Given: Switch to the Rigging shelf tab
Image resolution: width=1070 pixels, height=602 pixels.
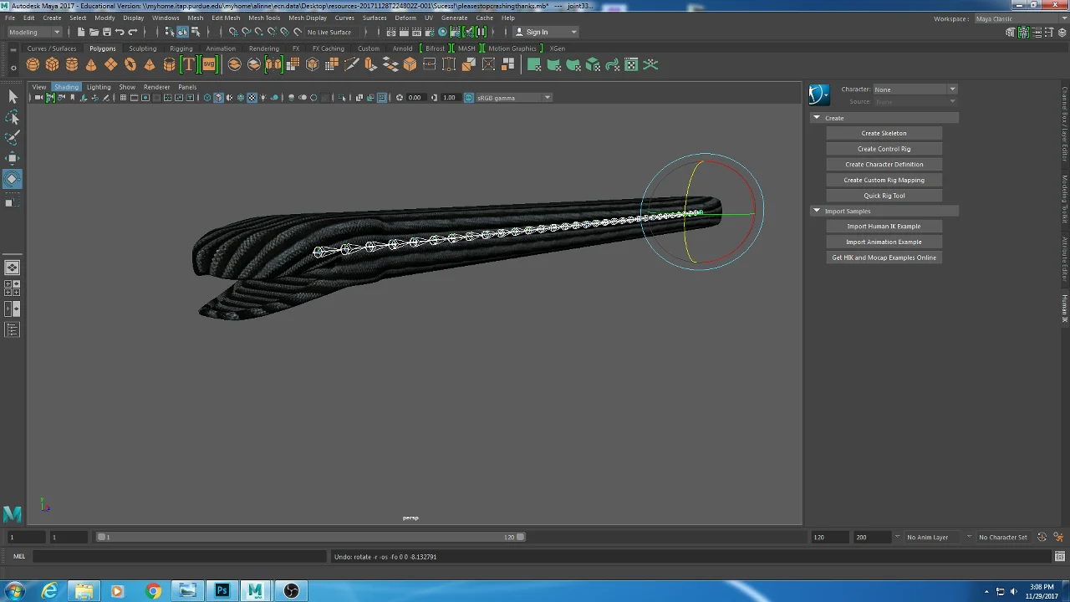Looking at the screenshot, I should [x=181, y=48].
